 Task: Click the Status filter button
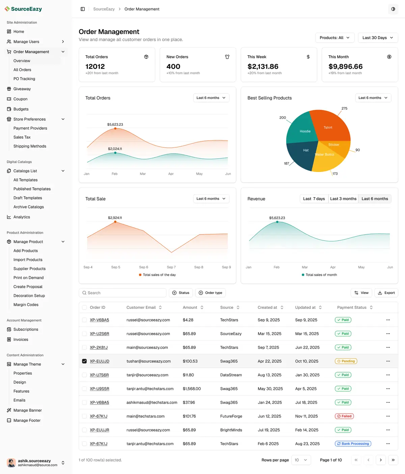pos(181,293)
